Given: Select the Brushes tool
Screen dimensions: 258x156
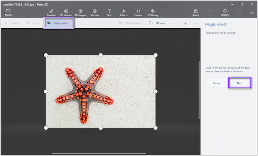Looking at the screenshot, I should click(51, 13).
